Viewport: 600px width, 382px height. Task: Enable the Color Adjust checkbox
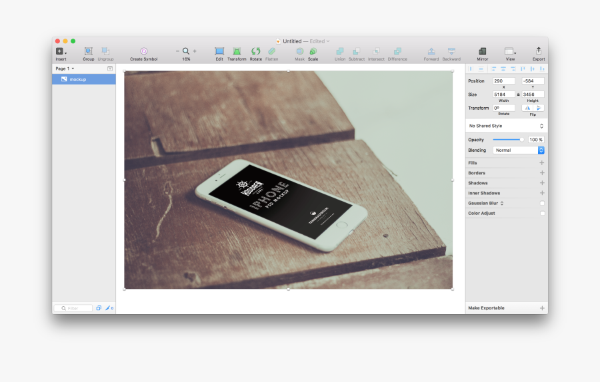[x=542, y=213]
